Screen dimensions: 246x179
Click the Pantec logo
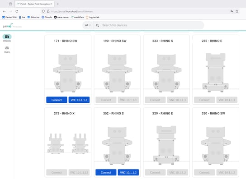[12, 26]
